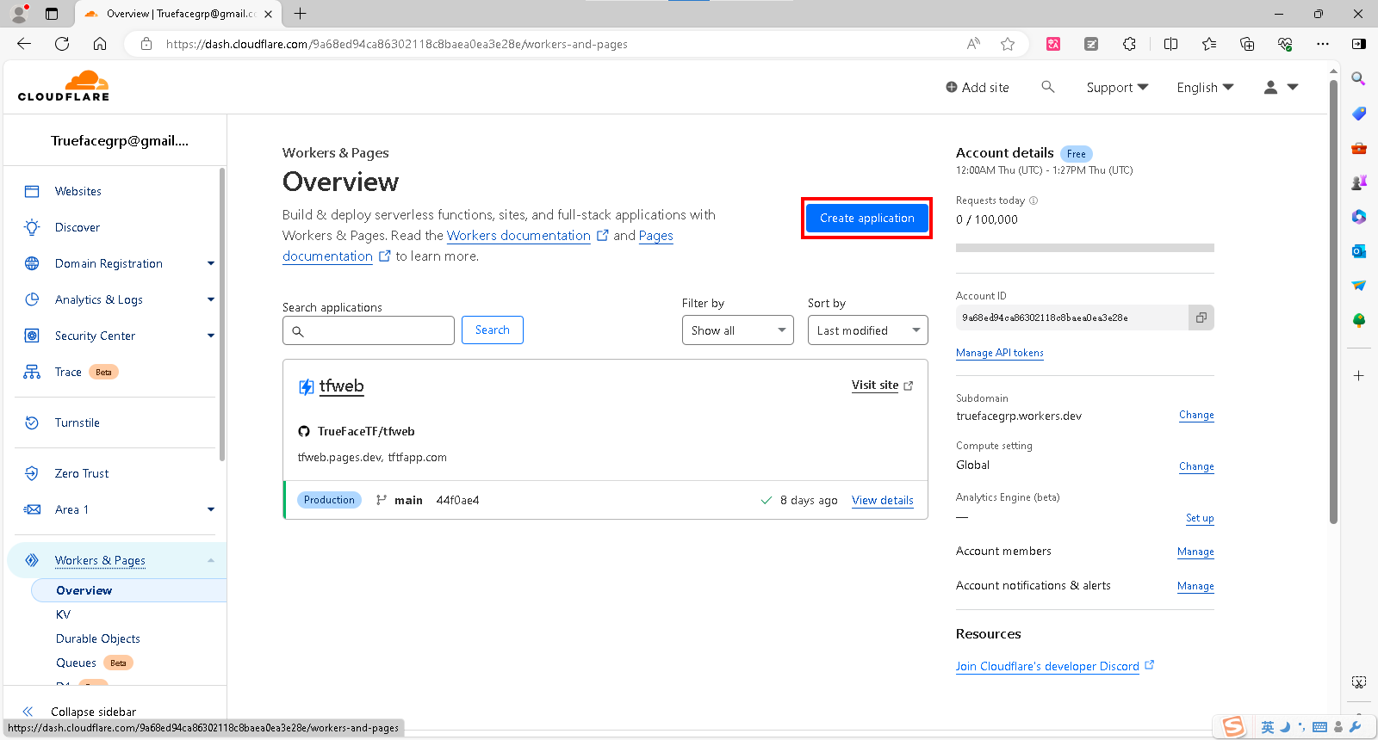Click the Requests today info icon
This screenshot has width=1378, height=740.
(x=1033, y=200)
